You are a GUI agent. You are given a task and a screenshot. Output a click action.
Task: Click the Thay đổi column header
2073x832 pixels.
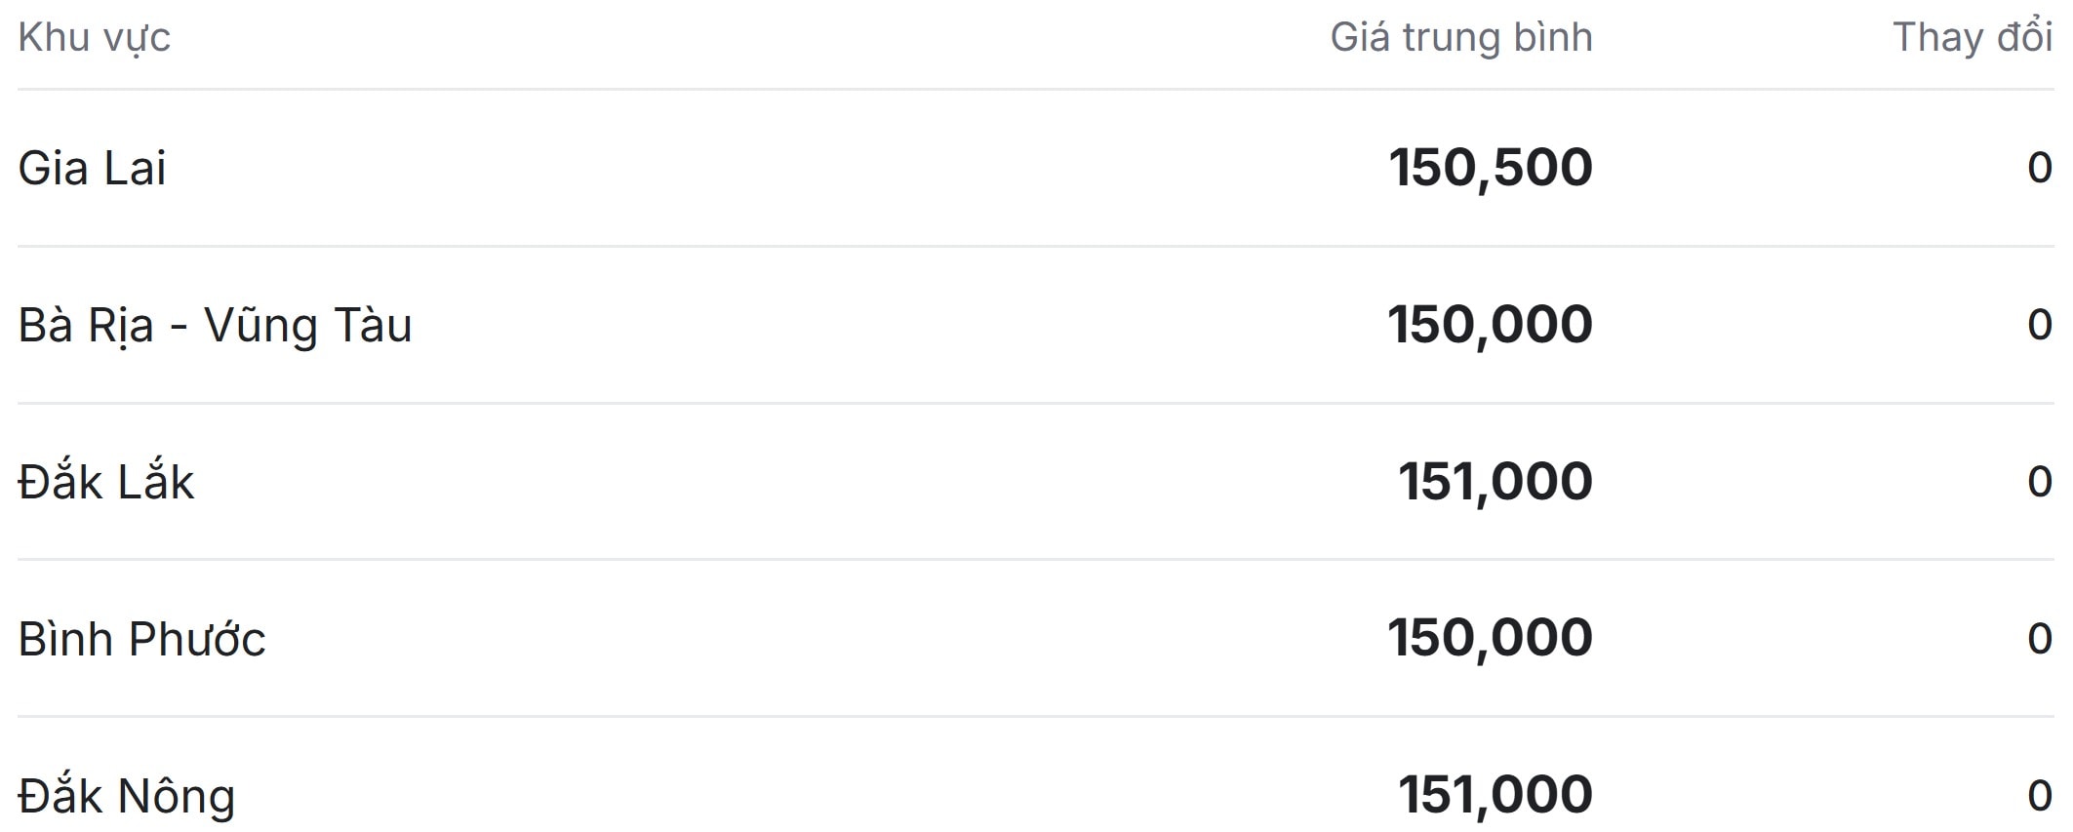click(1972, 38)
